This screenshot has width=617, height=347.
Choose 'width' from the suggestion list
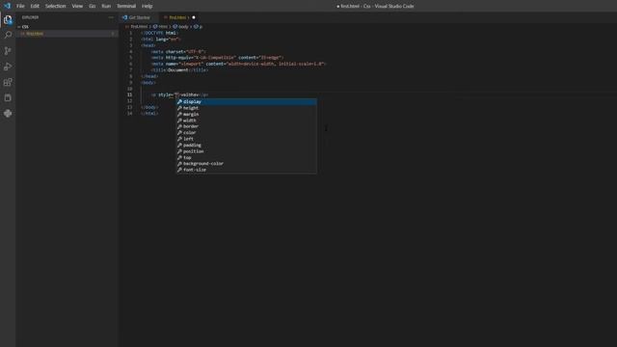coord(247,120)
